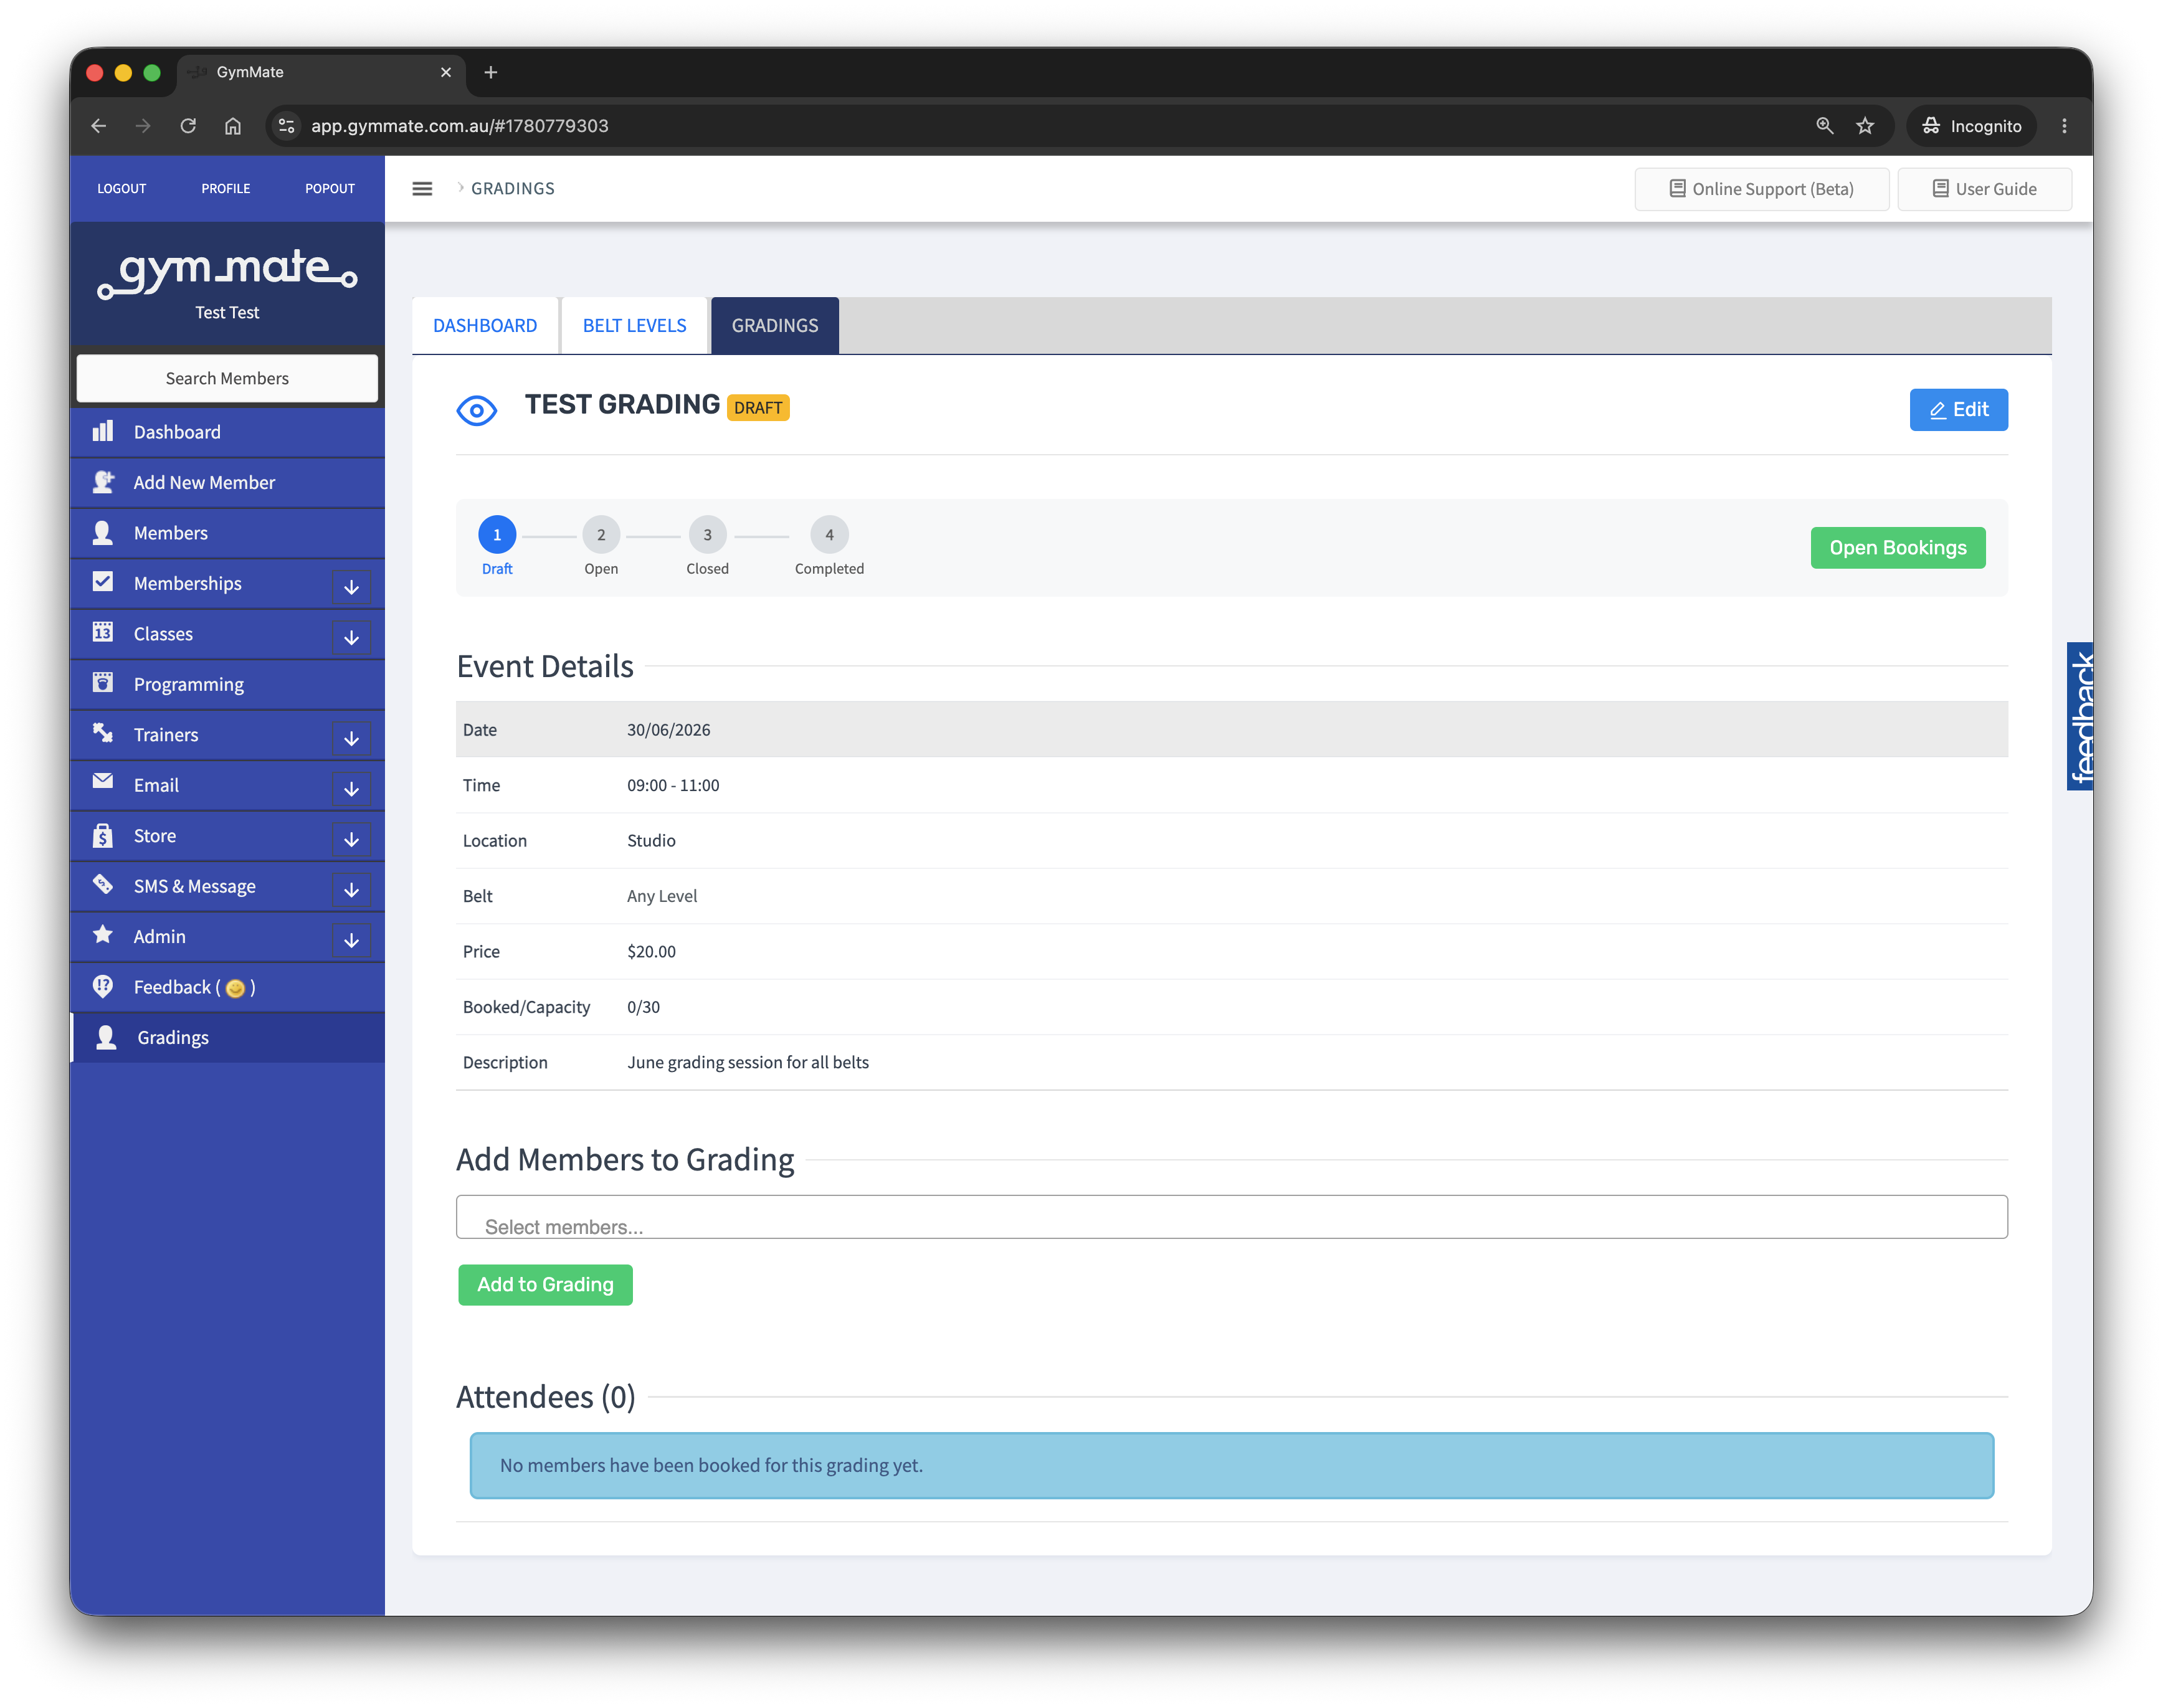Expand the Admin submenu arrow
Image resolution: width=2163 pixels, height=1708 pixels.
click(x=351, y=941)
